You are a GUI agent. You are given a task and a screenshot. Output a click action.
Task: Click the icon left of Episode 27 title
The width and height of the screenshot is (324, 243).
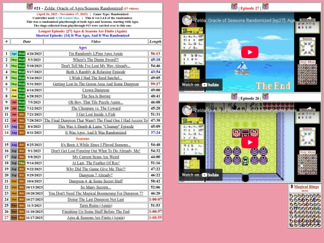(234, 7)
